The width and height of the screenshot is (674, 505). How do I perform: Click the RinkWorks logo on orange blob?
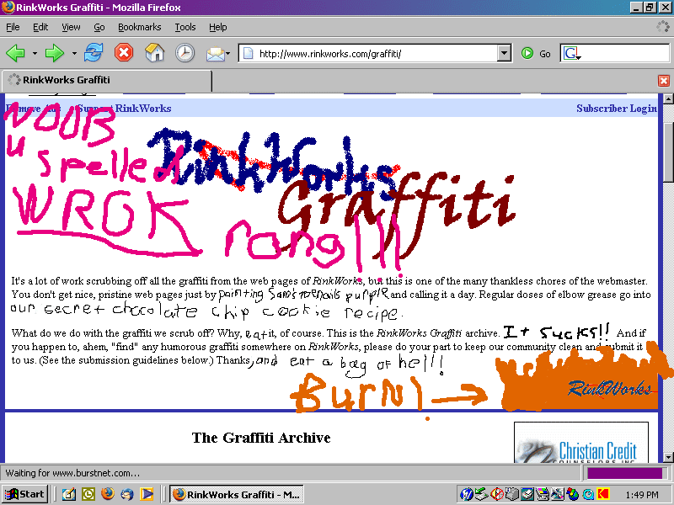610,389
